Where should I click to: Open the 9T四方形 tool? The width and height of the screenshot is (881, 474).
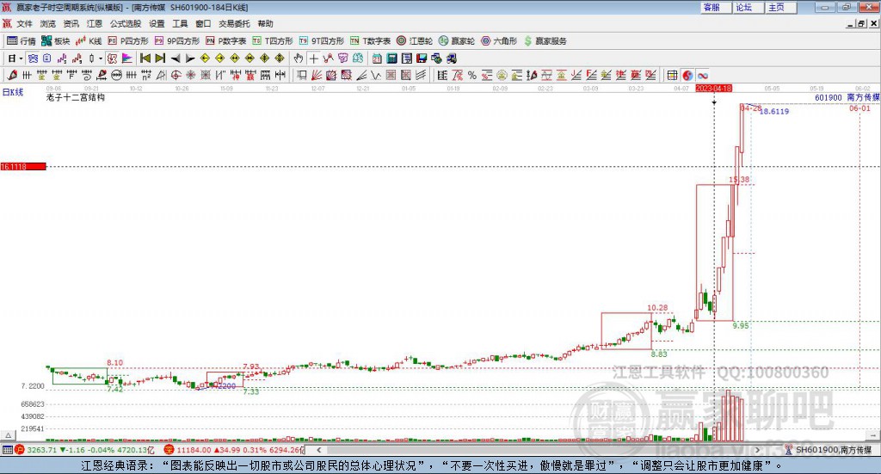coord(322,41)
